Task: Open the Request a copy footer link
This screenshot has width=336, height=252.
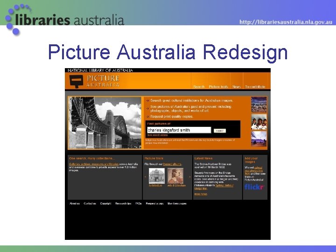Action: (155, 203)
